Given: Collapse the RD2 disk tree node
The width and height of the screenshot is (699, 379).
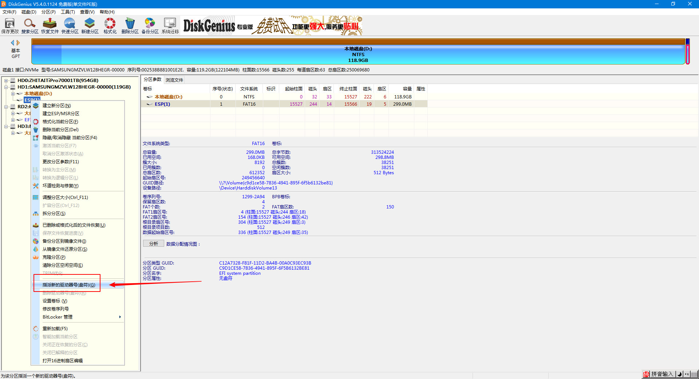Looking at the screenshot, I should [x=6, y=107].
